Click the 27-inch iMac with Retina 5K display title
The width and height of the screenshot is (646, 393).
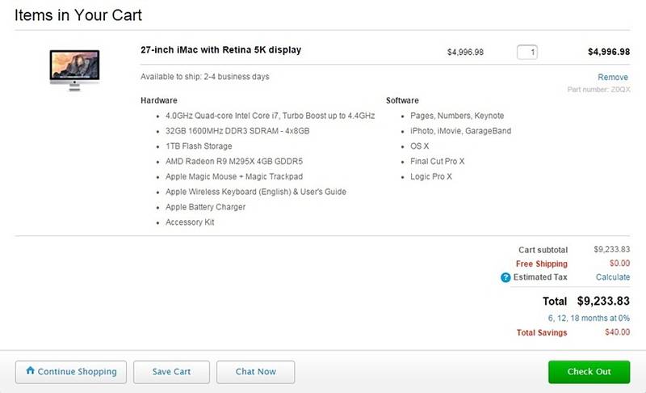pyautogui.click(x=220, y=50)
